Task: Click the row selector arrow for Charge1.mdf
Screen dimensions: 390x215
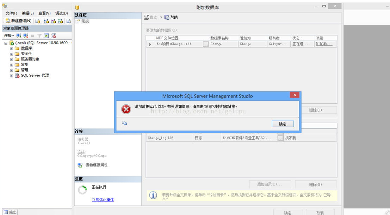Action: [150, 44]
